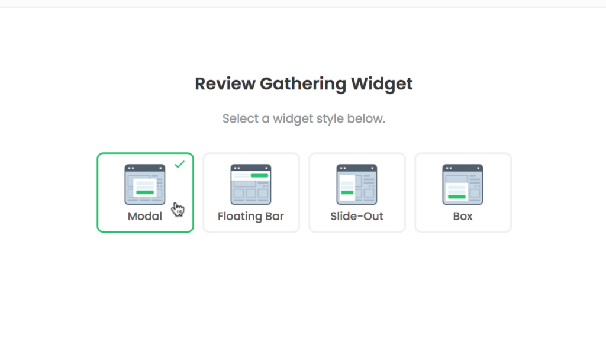This screenshot has width=606, height=341.
Task: Click the 'Select a widget style below.' text
Action: [x=304, y=118]
